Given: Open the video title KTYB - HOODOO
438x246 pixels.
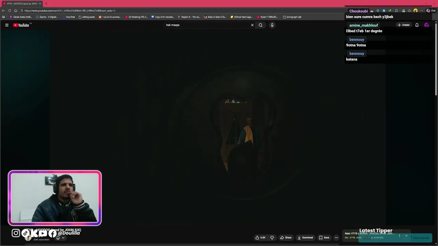Looking at the screenshot, I should [53, 230].
